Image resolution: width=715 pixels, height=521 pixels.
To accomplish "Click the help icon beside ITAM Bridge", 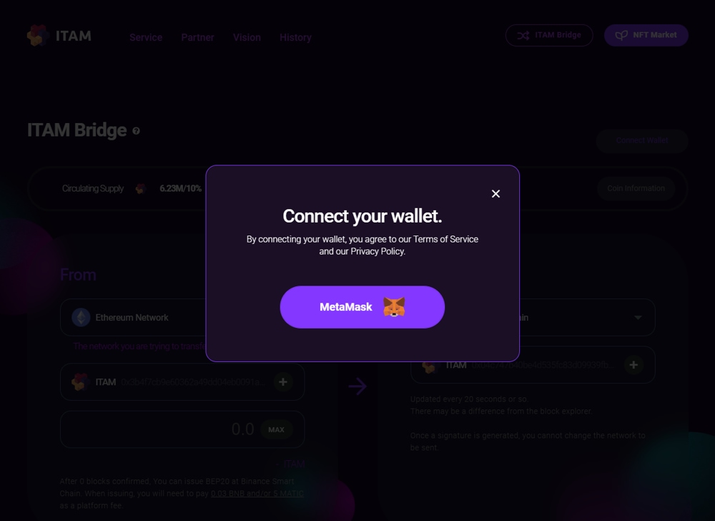I will tap(136, 131).
